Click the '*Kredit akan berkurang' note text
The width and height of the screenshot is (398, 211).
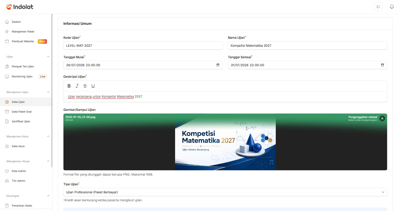tap(103, 200)
